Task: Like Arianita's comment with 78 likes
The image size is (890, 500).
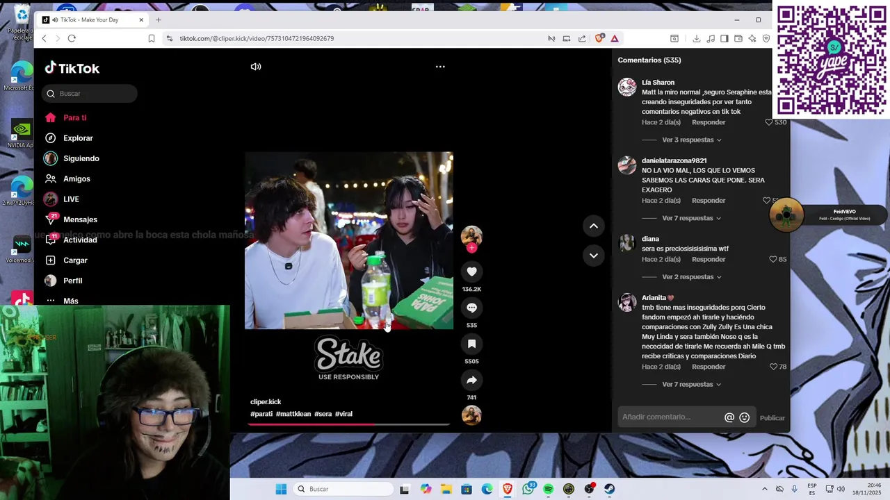Action: tap(773, 367)
